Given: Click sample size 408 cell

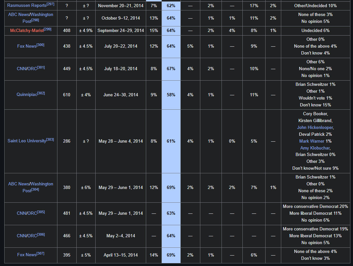Looking at the screenshot, I should [67, 31].
